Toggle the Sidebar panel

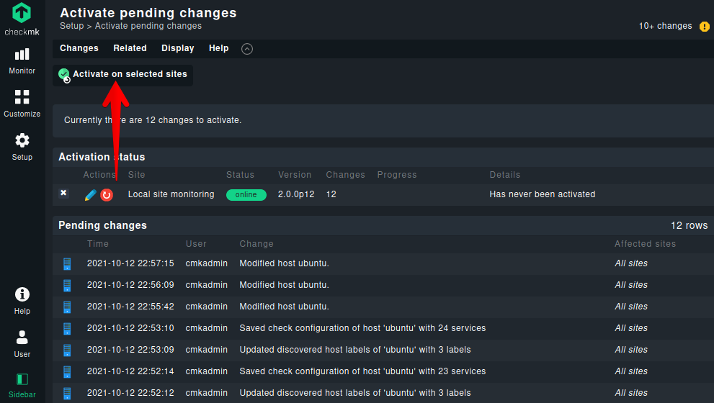[22, 386]
